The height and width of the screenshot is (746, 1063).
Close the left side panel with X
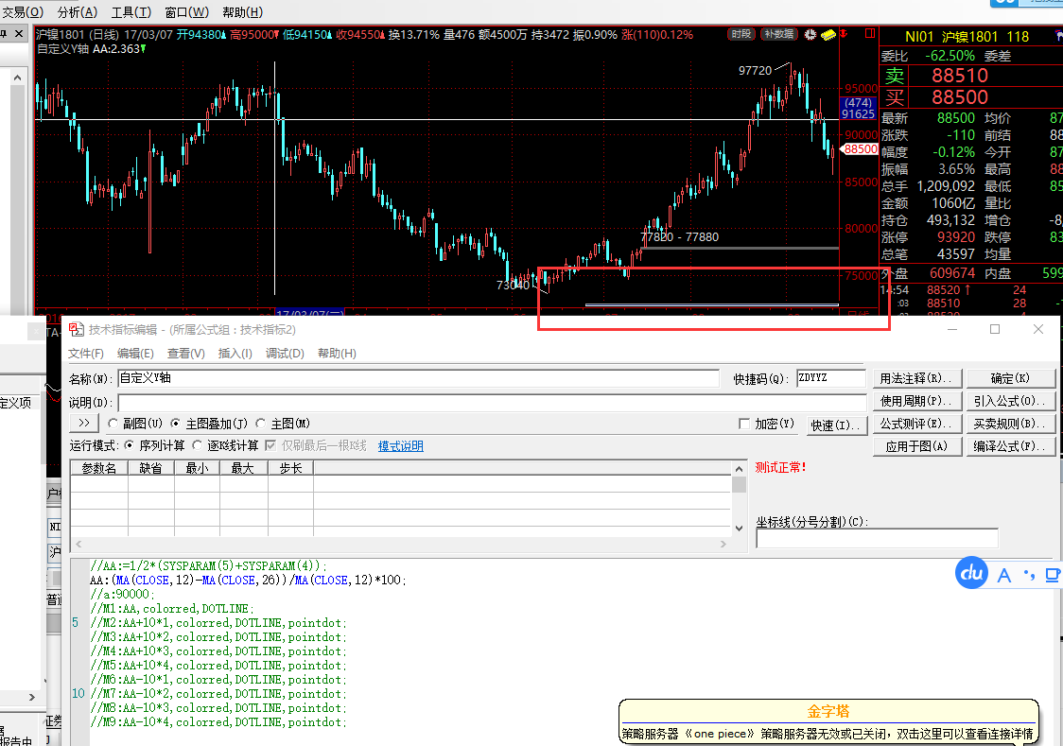click(19, 33)
